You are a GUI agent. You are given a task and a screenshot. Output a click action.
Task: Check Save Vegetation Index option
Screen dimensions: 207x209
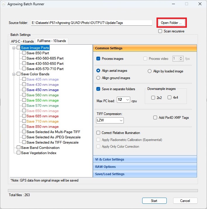pyautogui.click(x=18, y=153)
